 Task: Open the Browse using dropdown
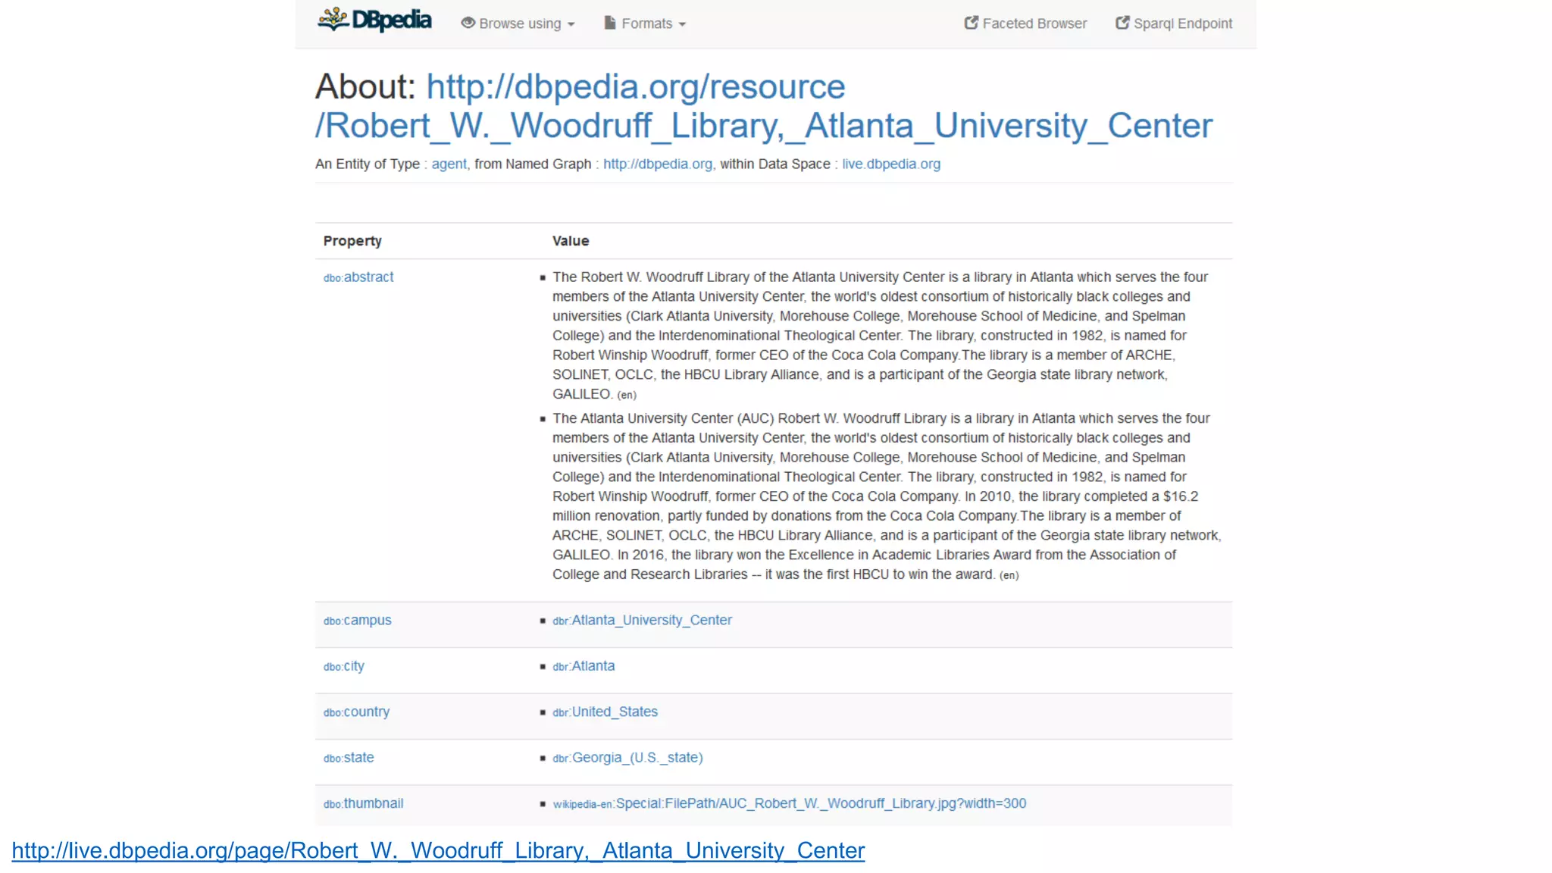coord(518,23)
